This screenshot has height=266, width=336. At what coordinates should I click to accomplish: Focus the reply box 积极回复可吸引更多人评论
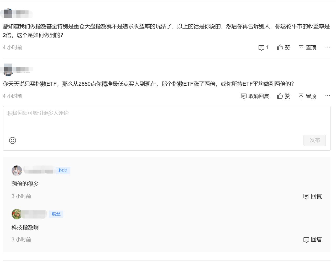tap(166, 128)
